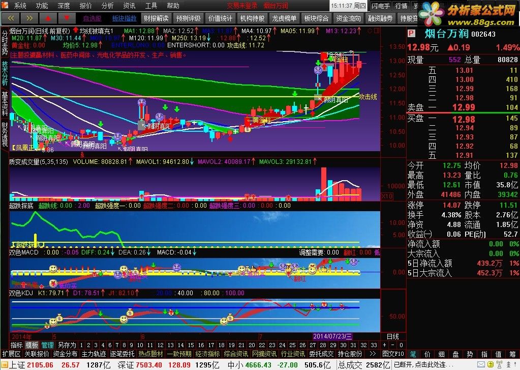Click the red down arrow toolbar button
Screen dimensions: 520x370
[x=66, y=18]
